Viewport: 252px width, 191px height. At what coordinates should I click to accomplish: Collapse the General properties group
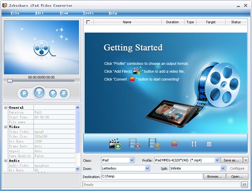click(5, 107)
